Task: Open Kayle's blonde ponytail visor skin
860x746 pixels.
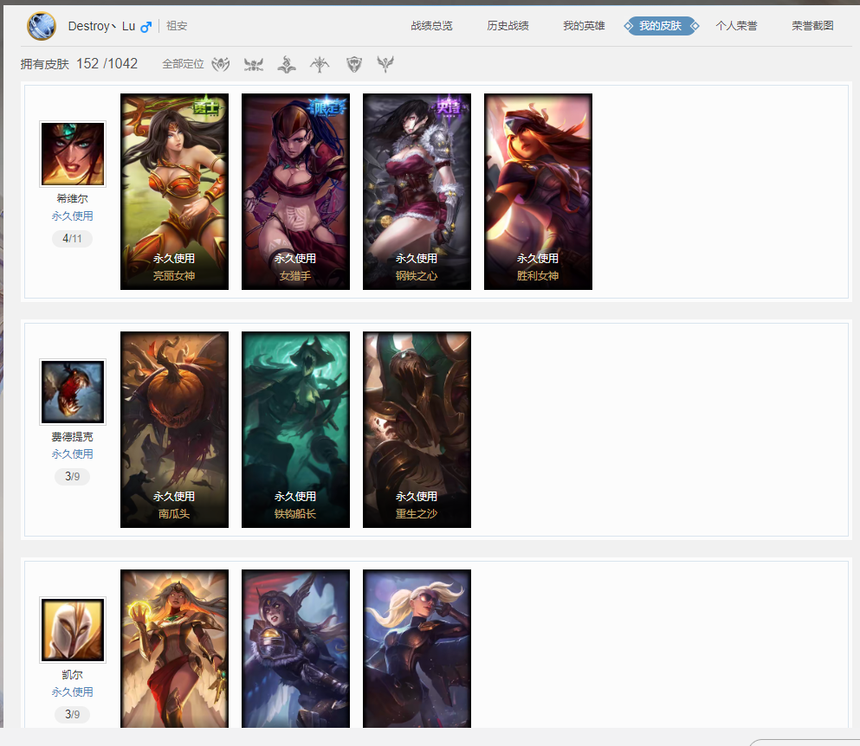Action: click(x=417, y=648)
